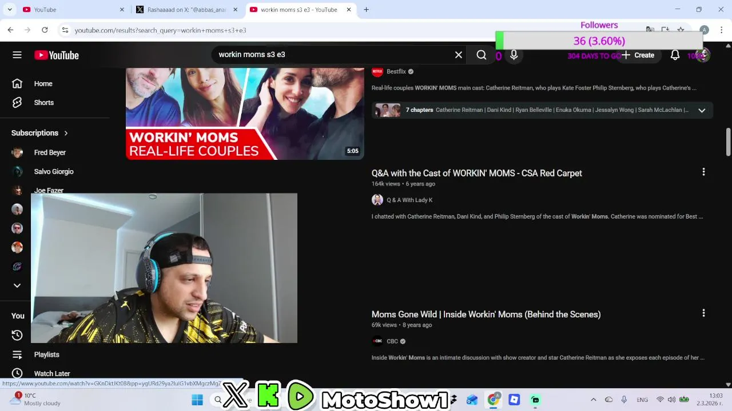View site information icon in address bar
This screenshot has width=732, height=411.
point(65,30)
